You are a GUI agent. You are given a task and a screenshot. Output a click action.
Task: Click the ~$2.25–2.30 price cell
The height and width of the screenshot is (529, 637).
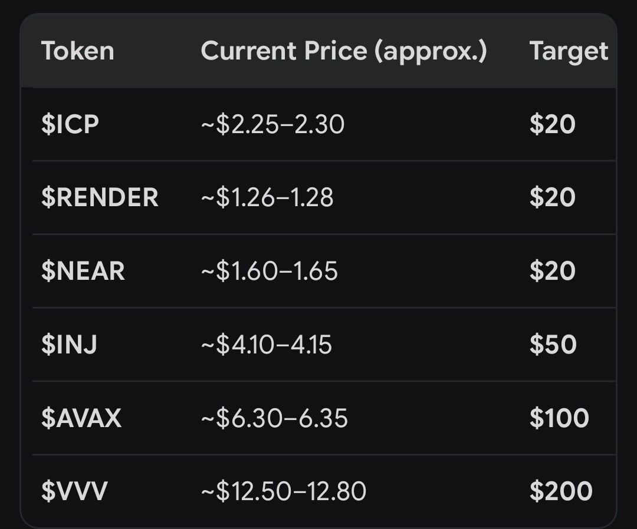click(272, 124)
